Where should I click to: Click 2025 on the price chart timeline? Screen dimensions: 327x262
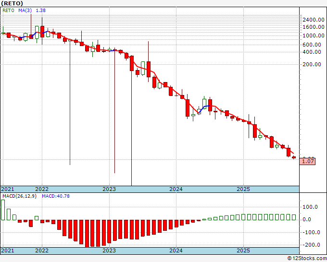(243, 189)
